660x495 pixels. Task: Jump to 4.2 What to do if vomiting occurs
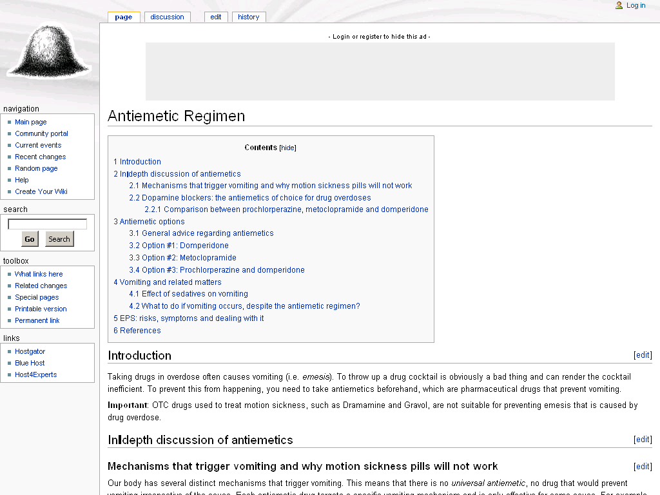point(244,306)
